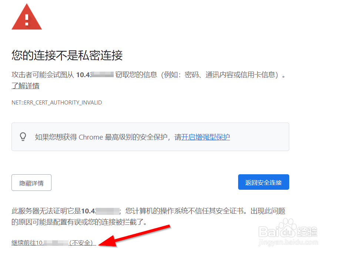Click the heading 您的连接不是私密连接

click(x=67, y=55)
